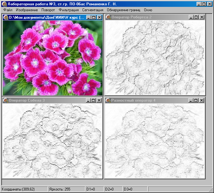Click the D2=0 status field
This screenshot has width=214, height=193.
click(x=113, y=189)
